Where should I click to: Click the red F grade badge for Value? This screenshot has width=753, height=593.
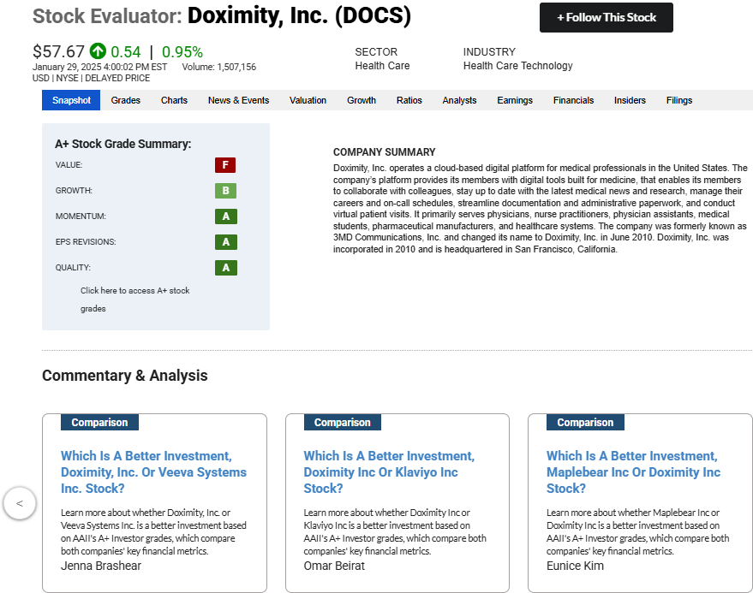[225, 165]
